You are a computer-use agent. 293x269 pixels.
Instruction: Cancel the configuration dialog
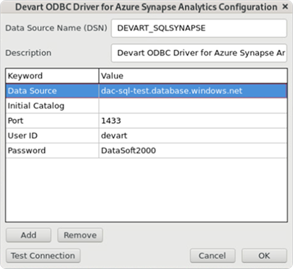pos(212,255)
